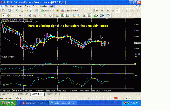Show the Market Watch window

coord(17,11)
